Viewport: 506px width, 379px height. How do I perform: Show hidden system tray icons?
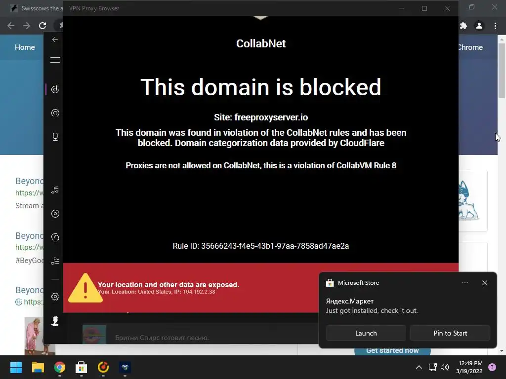(419, 367)
